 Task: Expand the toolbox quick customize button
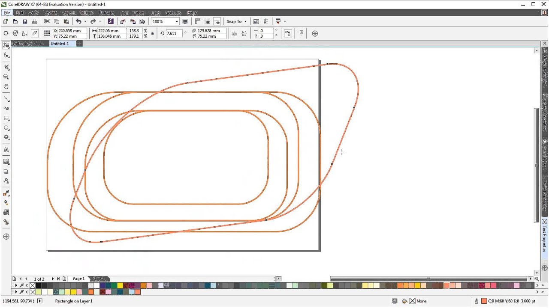tap(6, 237)
